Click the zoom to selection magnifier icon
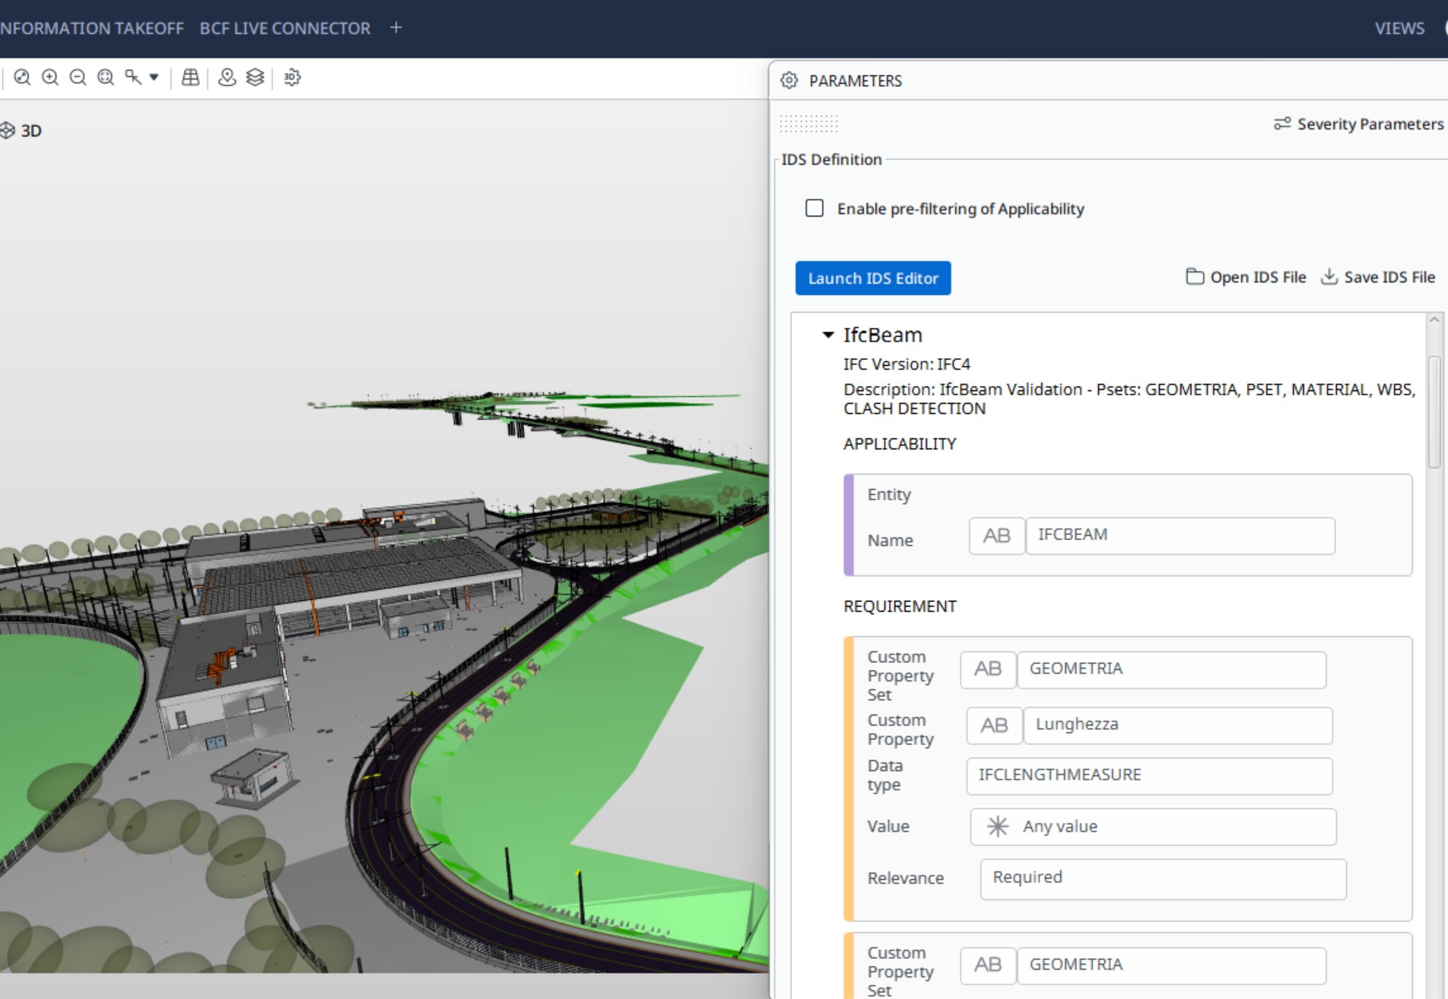 pos(104,77)
